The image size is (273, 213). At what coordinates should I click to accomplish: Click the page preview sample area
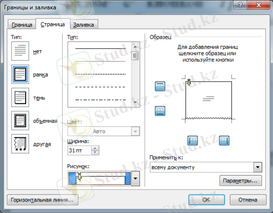pos(208,100)
